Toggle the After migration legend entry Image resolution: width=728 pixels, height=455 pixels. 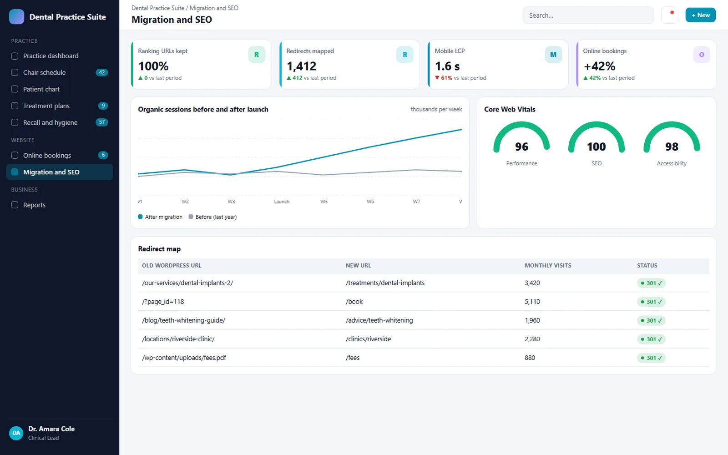click(x=160, y=217)
